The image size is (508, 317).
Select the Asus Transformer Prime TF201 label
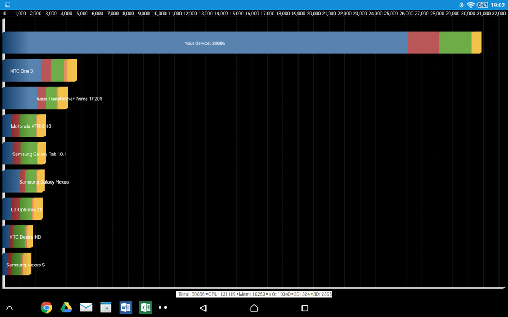(69, 99)
